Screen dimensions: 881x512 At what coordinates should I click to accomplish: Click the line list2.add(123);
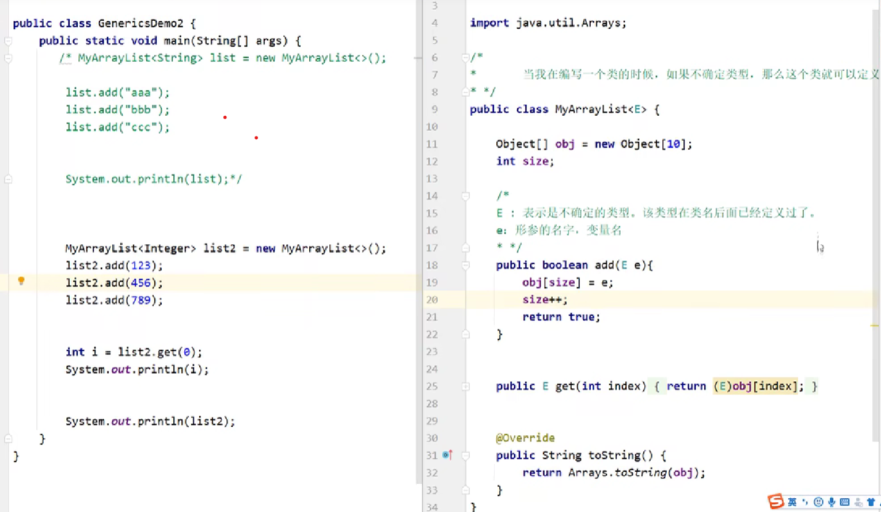click(x=114, y=266)
